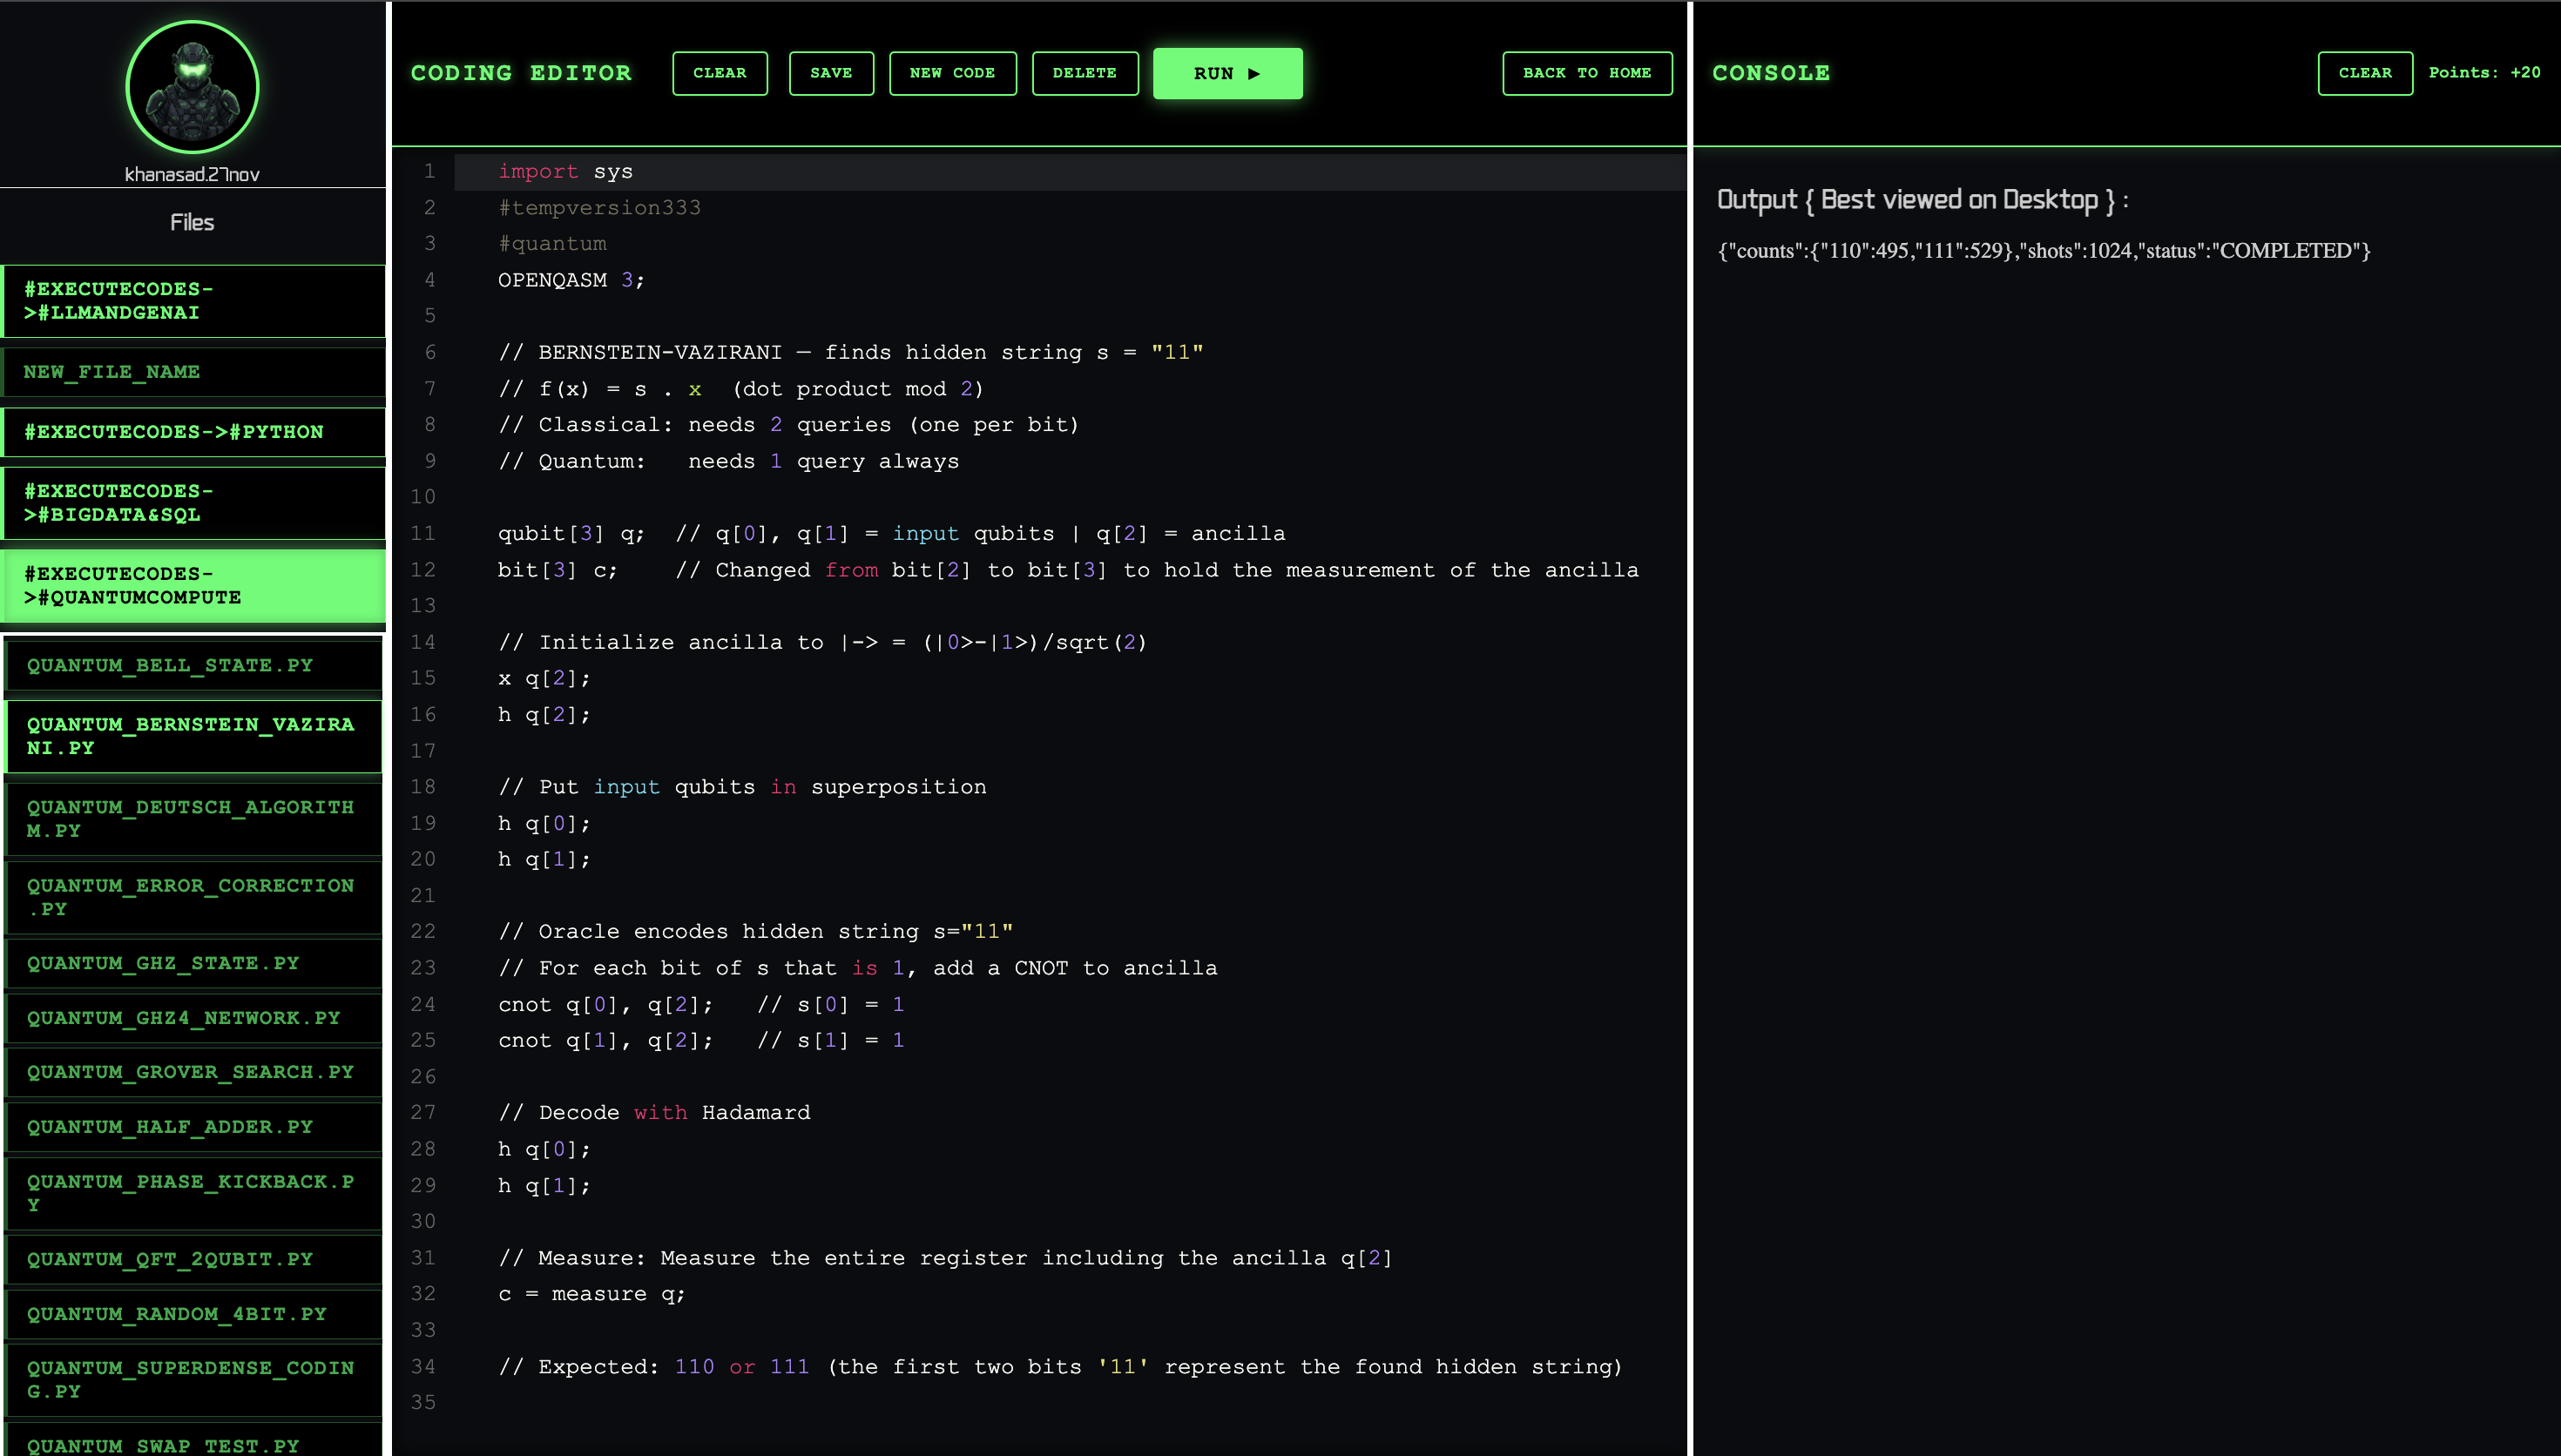
Task: Click the console output JSON counts text
Action: click(2044, 251)
